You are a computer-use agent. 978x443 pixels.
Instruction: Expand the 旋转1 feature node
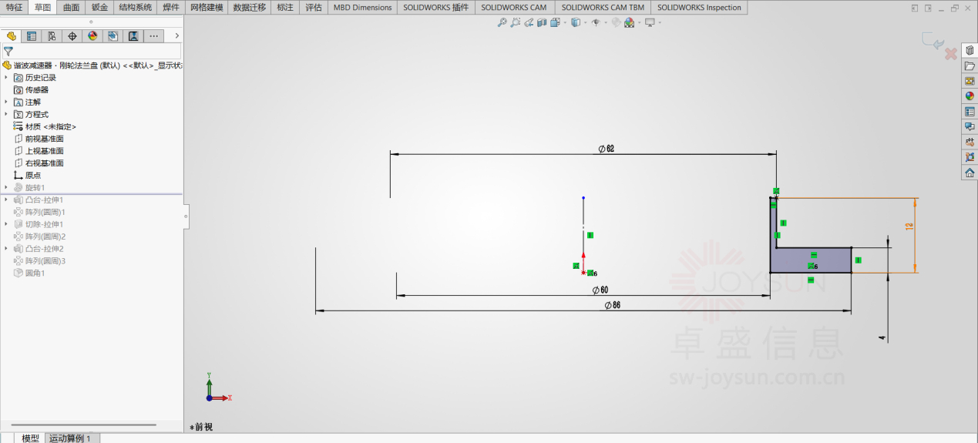[x=6, y=188]
